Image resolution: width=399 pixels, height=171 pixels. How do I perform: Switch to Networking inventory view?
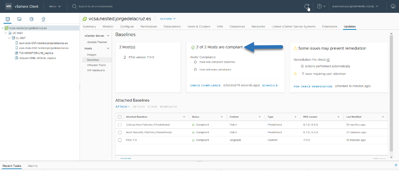pos(43,19)
